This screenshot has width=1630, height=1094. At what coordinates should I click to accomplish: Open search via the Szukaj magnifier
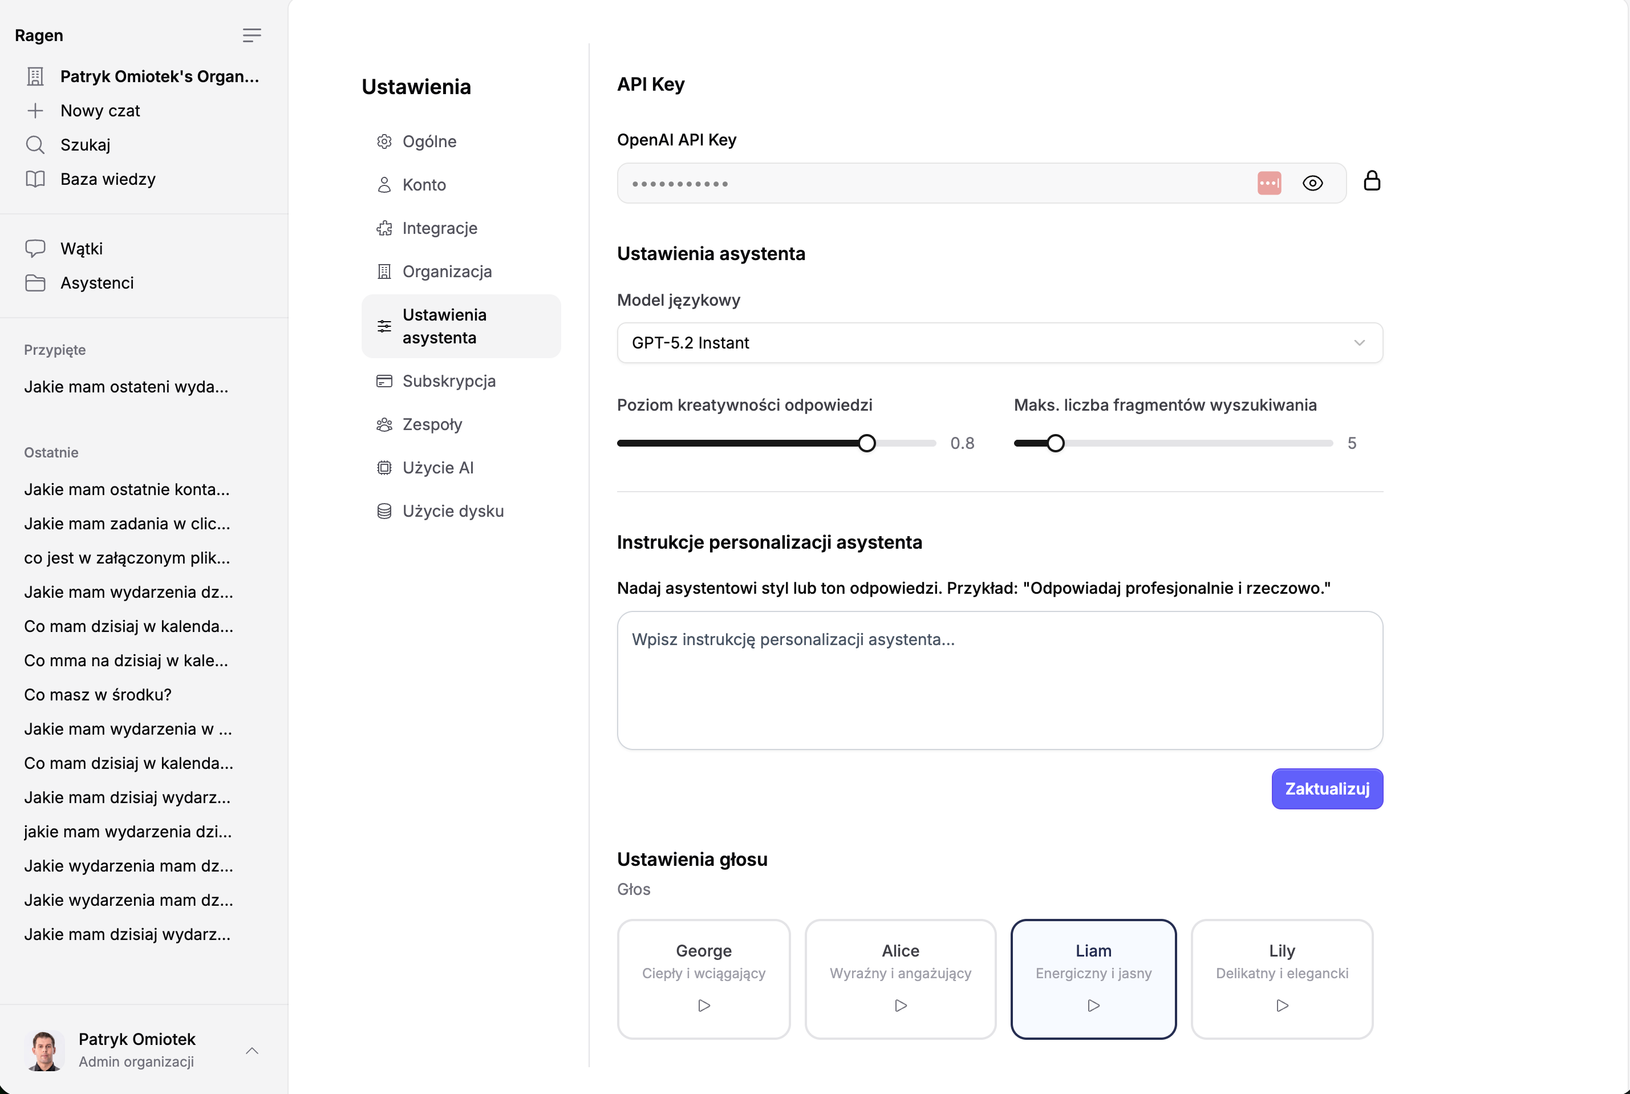coord(35,144)
